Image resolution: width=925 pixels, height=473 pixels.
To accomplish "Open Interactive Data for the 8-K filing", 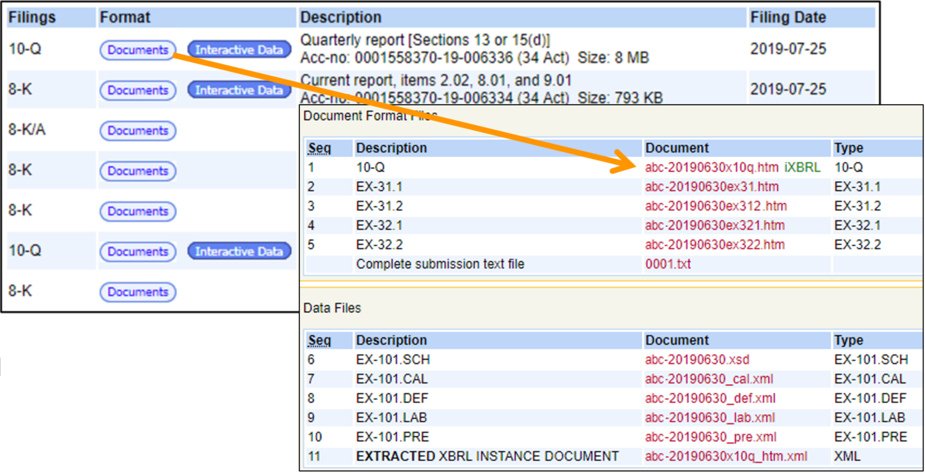I will (x=239, y=90).
